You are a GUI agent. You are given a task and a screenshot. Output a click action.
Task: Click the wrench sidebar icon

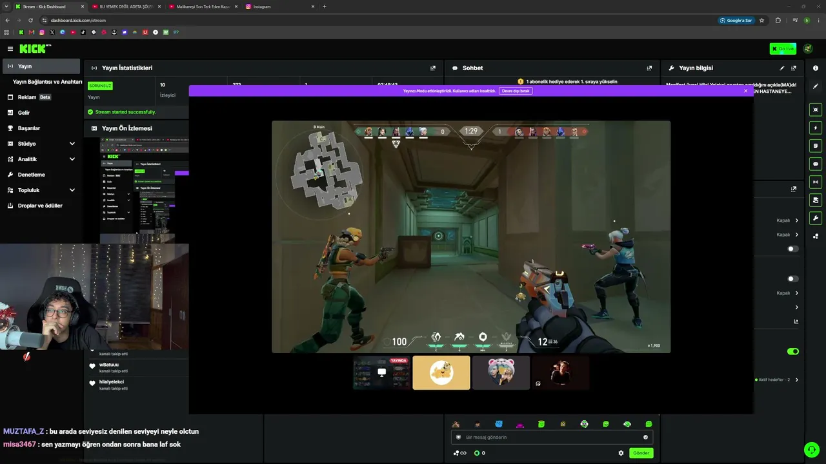pos(816,218)
